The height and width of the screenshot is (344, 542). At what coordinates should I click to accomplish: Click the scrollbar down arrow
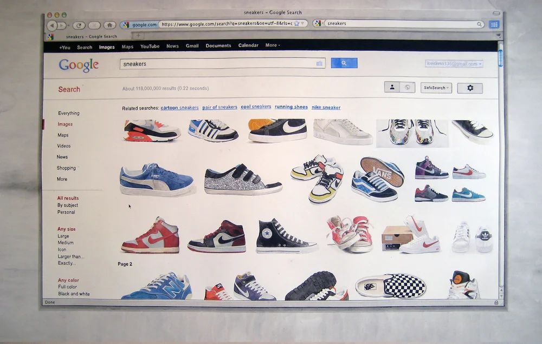(501, 296)
